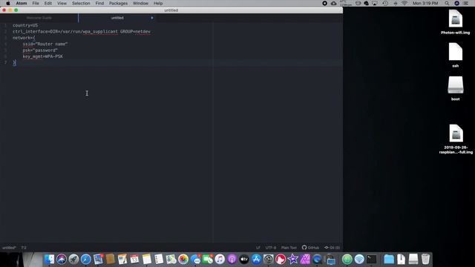475x267 pixels.
Task: Open the Apple menu
Action: (8, 3)
